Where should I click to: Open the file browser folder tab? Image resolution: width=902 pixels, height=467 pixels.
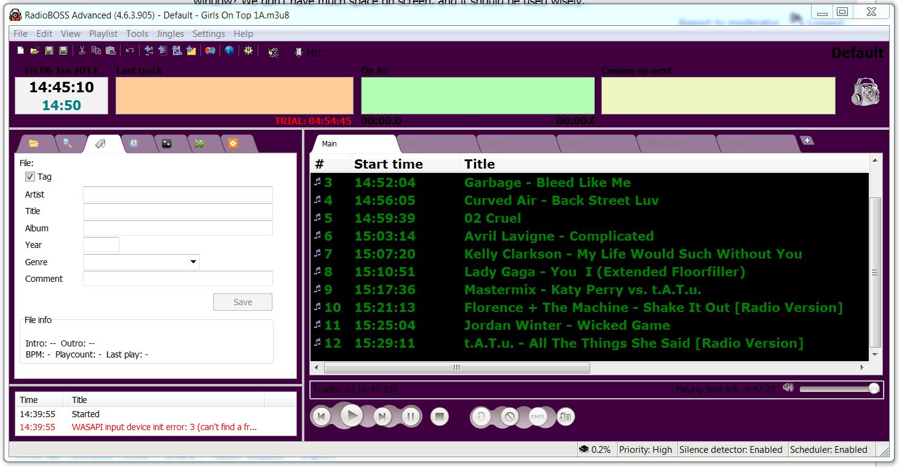tap(34, 143)
